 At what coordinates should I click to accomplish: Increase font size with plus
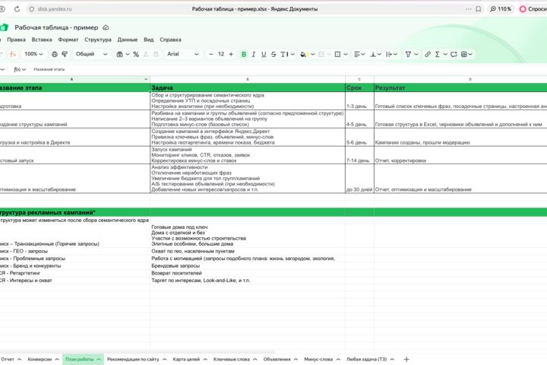(x=231, y=54)
